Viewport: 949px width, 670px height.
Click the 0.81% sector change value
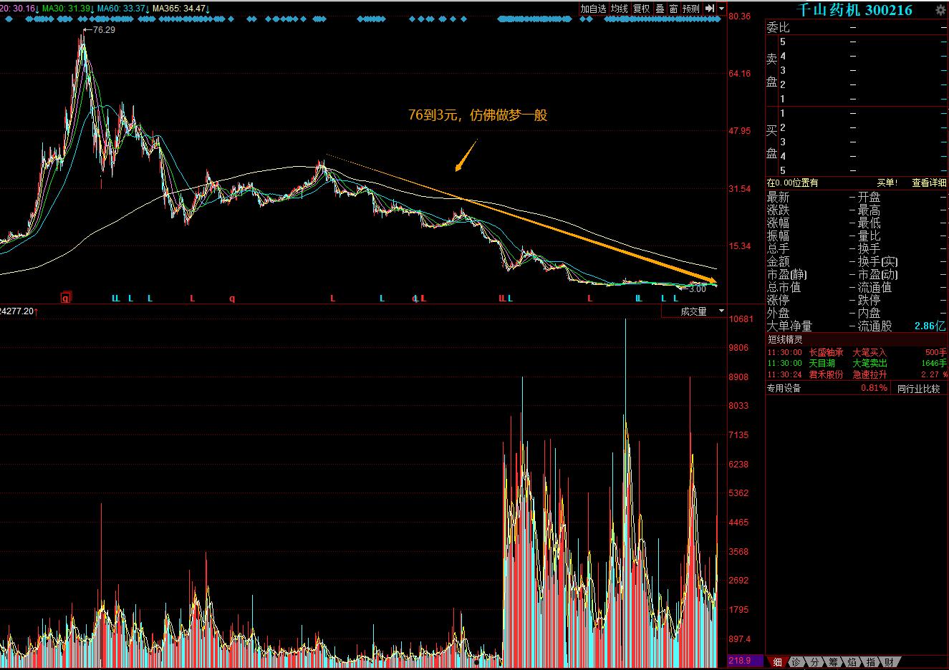point(874,389)
